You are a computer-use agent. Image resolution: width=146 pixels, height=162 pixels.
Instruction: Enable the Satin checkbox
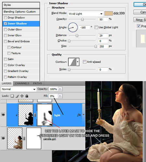pyautogui.click(x=5, y=59)
